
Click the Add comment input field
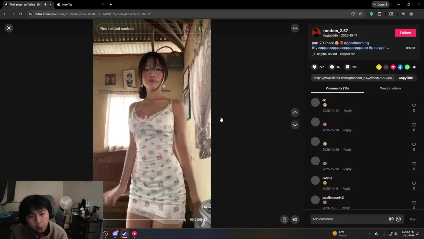349,219
